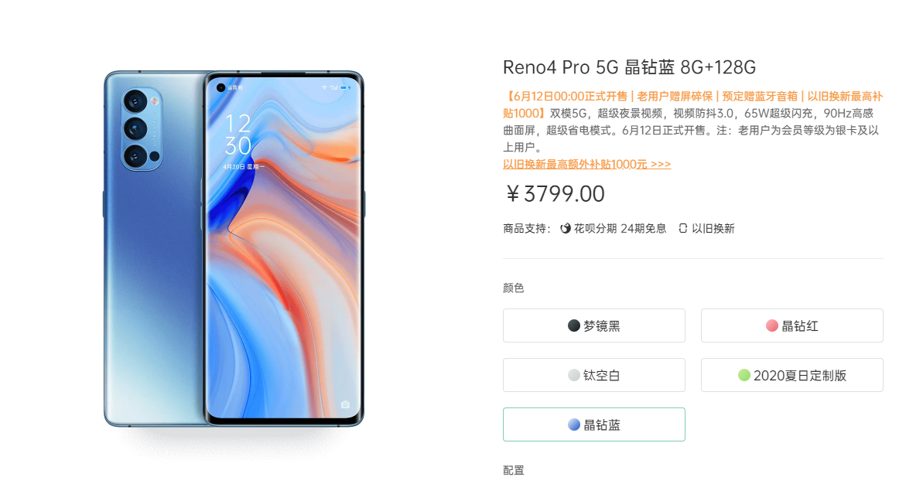923x484 pixels.
Task: Click the Reno4 Pro 5G product title
Action: click(x=629, y=67)
